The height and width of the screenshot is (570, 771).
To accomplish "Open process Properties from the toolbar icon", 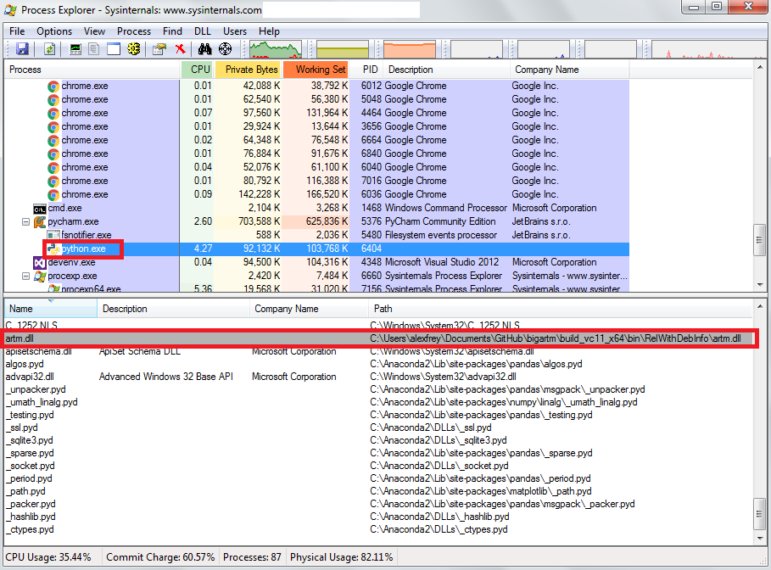I will click(x=159, y=48).
